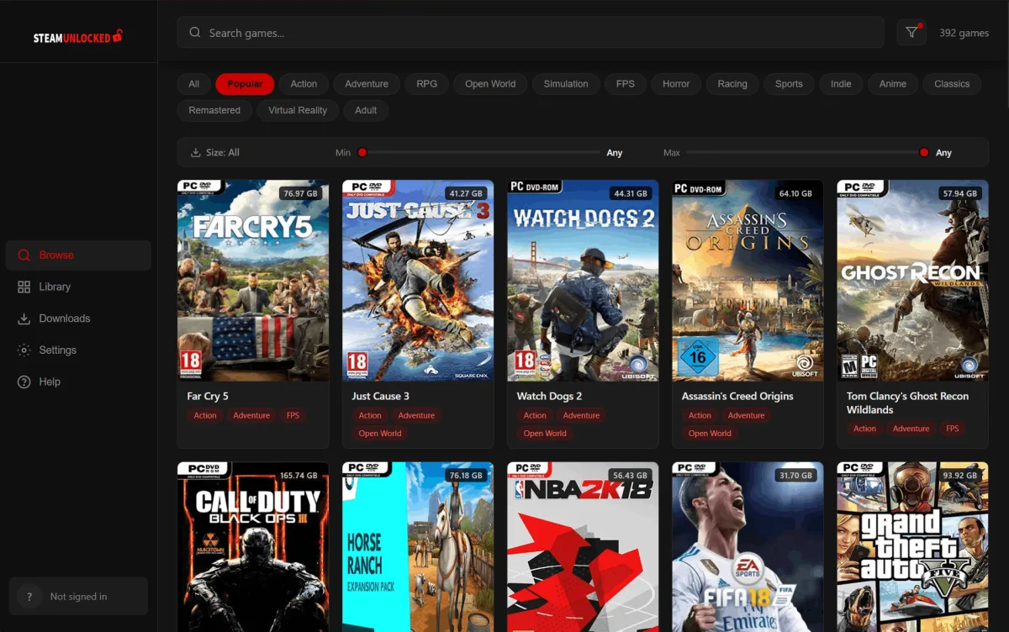The width and height of the screenshot is (1009, 632).
Task: Filter games by Adventure category
Action: [x=367, y=84]
